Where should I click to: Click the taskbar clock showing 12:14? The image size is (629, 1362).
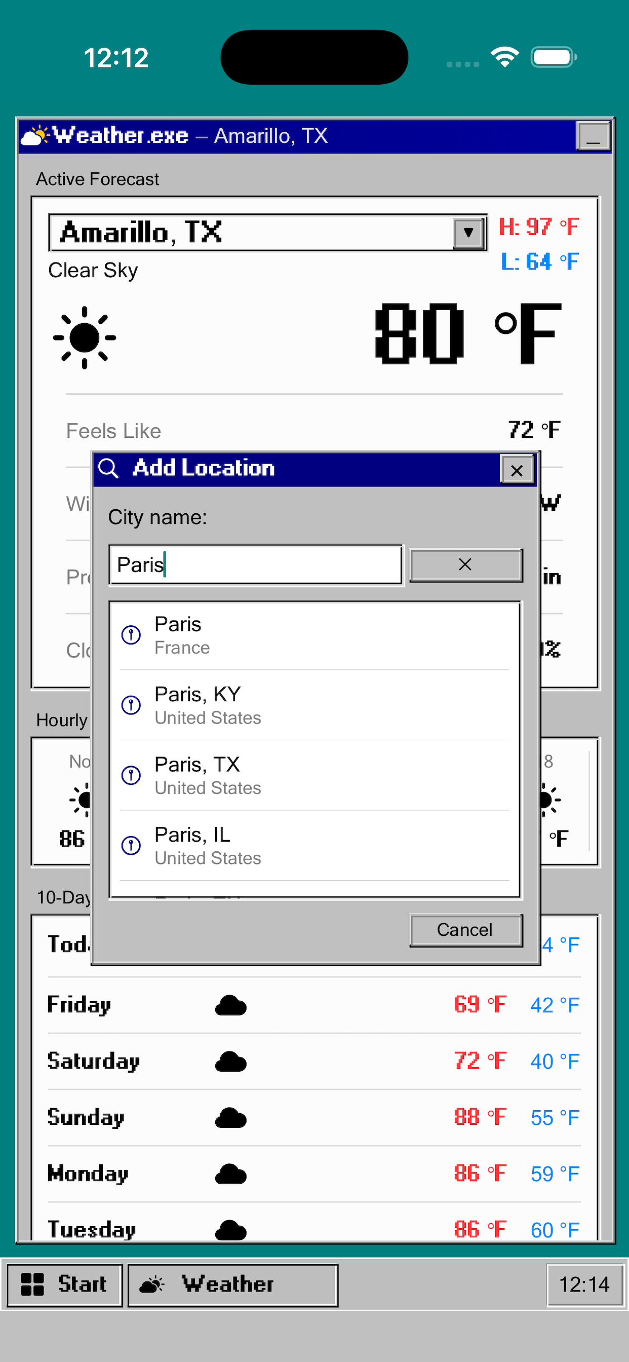[584, 1284]
